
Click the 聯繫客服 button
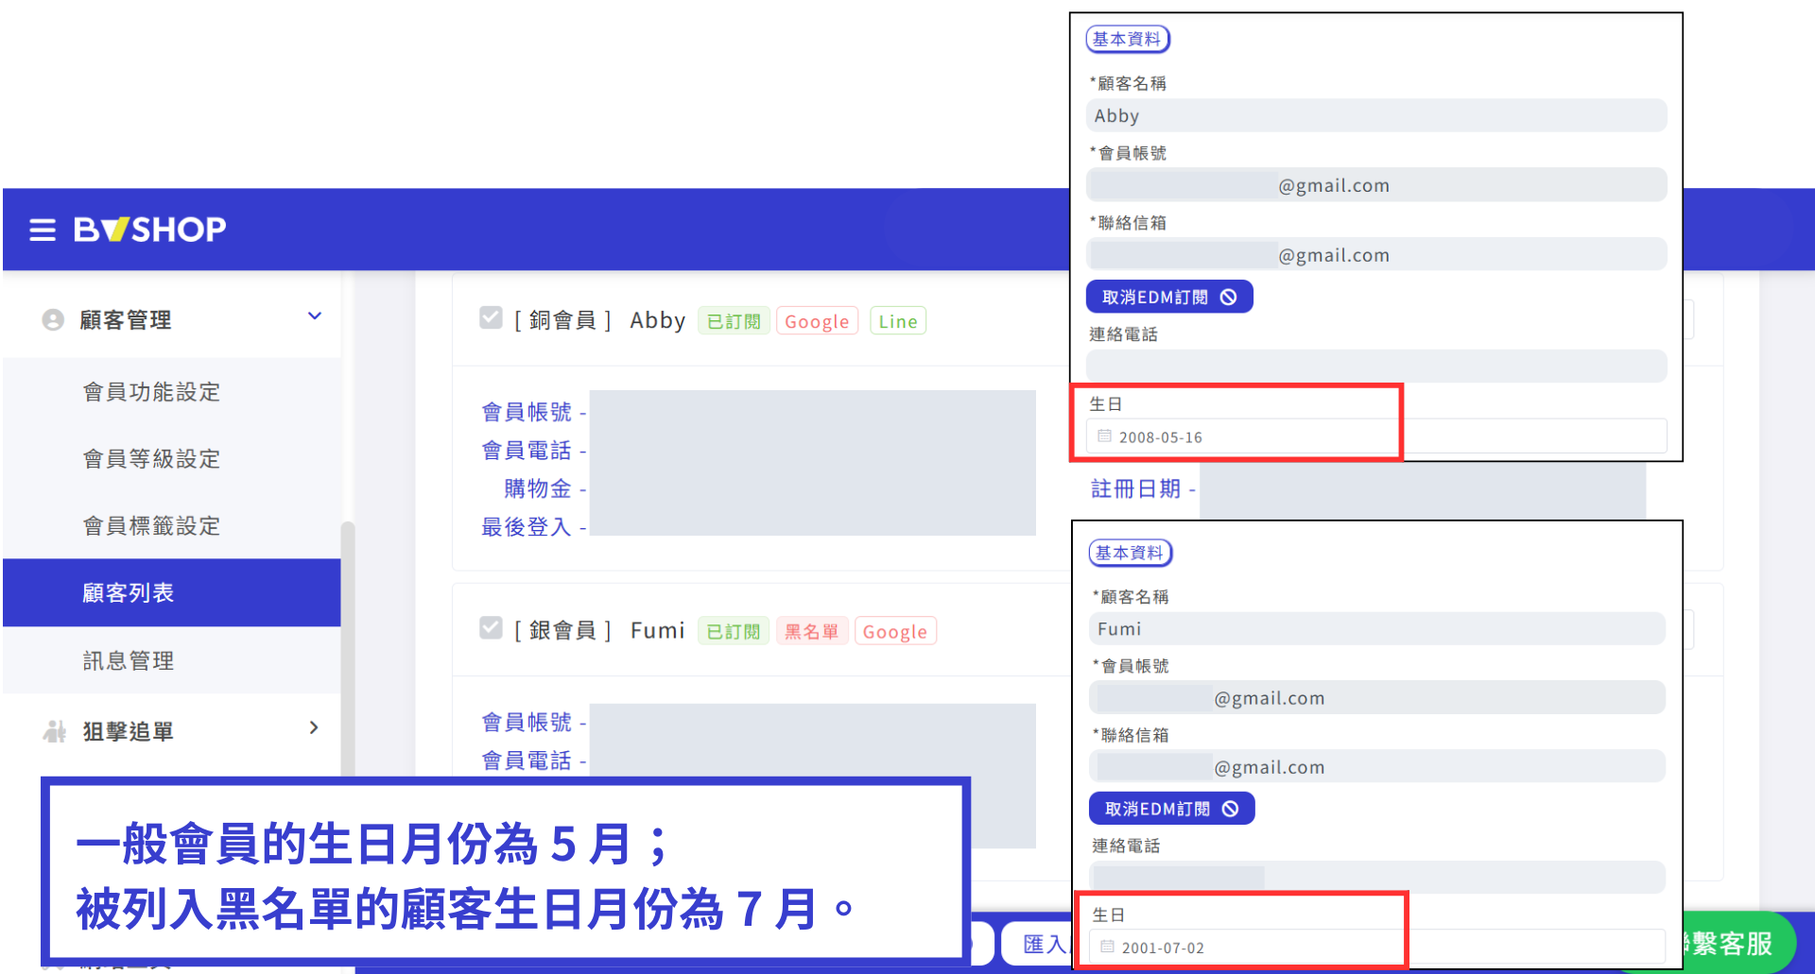(x=1737, y=943)
